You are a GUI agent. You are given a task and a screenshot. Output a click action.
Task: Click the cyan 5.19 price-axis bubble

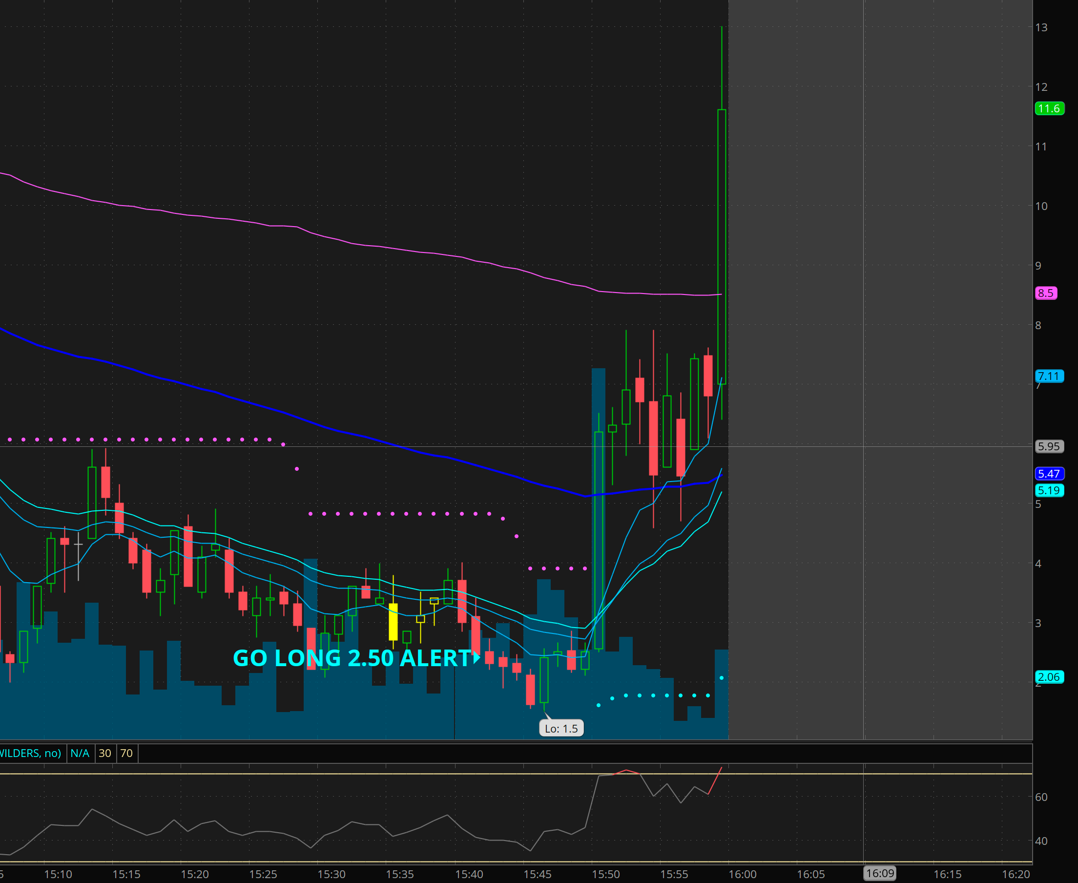pyautogui.click(x=1049, y=490)
